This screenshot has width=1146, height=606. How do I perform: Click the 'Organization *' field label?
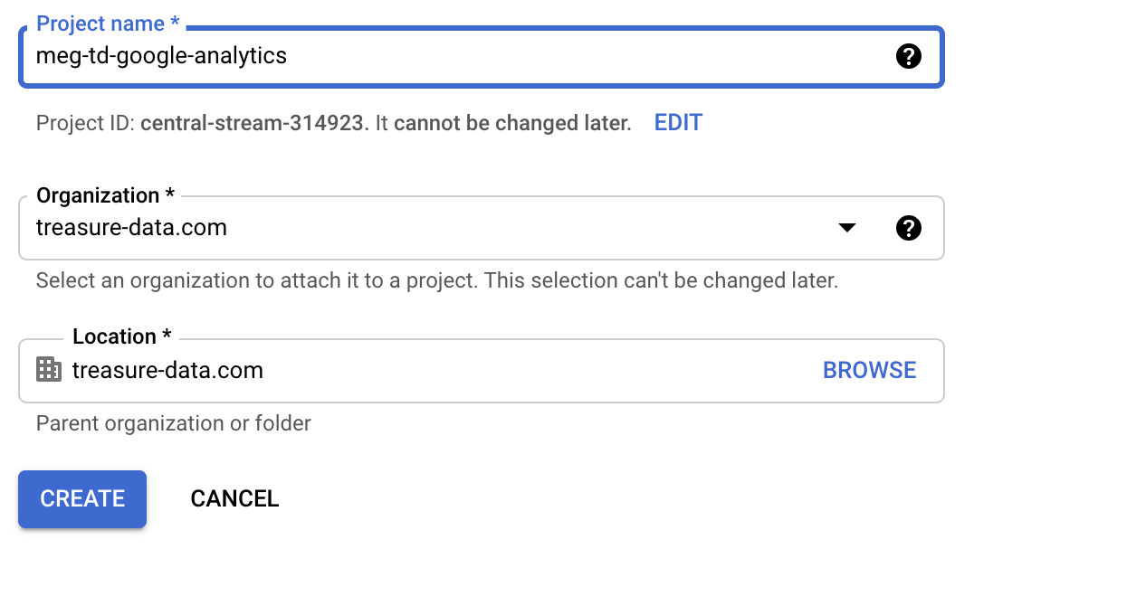tap(104, 195)
